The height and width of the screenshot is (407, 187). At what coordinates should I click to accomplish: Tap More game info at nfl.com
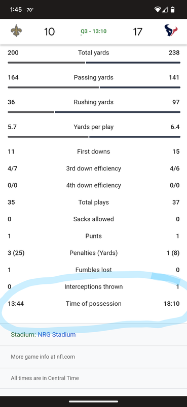(43, 357)
